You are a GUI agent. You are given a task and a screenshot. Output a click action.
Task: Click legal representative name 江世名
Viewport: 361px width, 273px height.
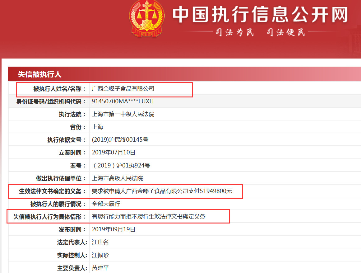100,242
